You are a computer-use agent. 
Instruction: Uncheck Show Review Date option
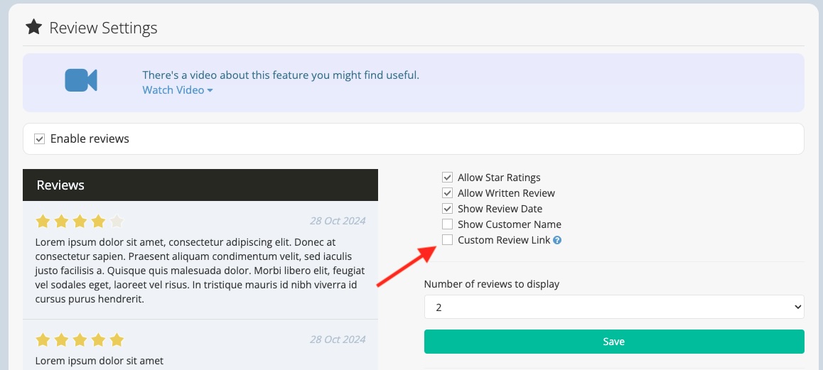point(447,209)
